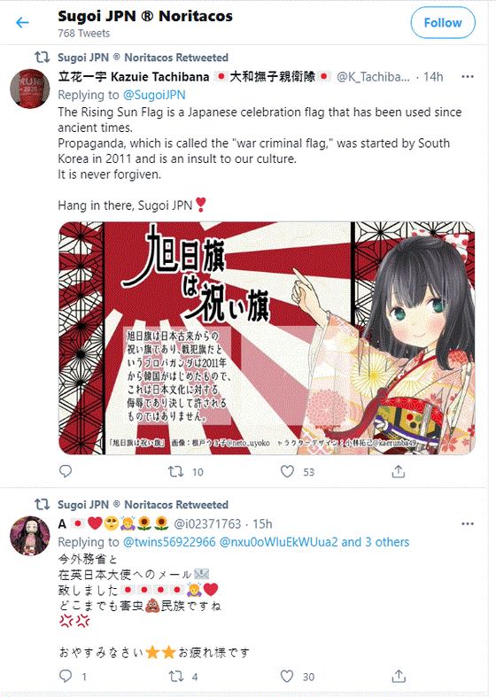Image resolution: width=496 pixels, height=697 pixels.
Task: Open the anime girl flag image
Action: (x=267, y=337)
